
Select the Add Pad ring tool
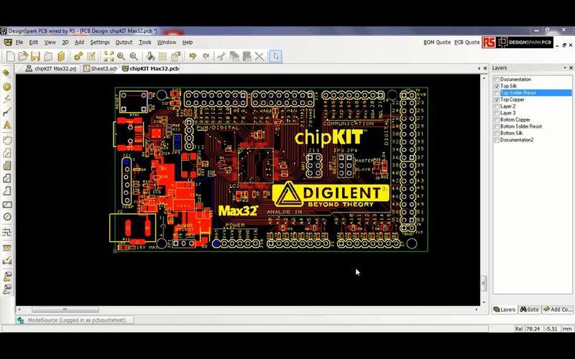coord(6,86)
